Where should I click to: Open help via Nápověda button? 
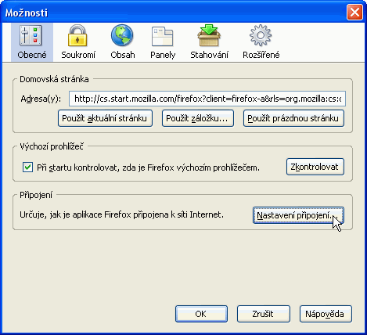[x=326, y=314]
